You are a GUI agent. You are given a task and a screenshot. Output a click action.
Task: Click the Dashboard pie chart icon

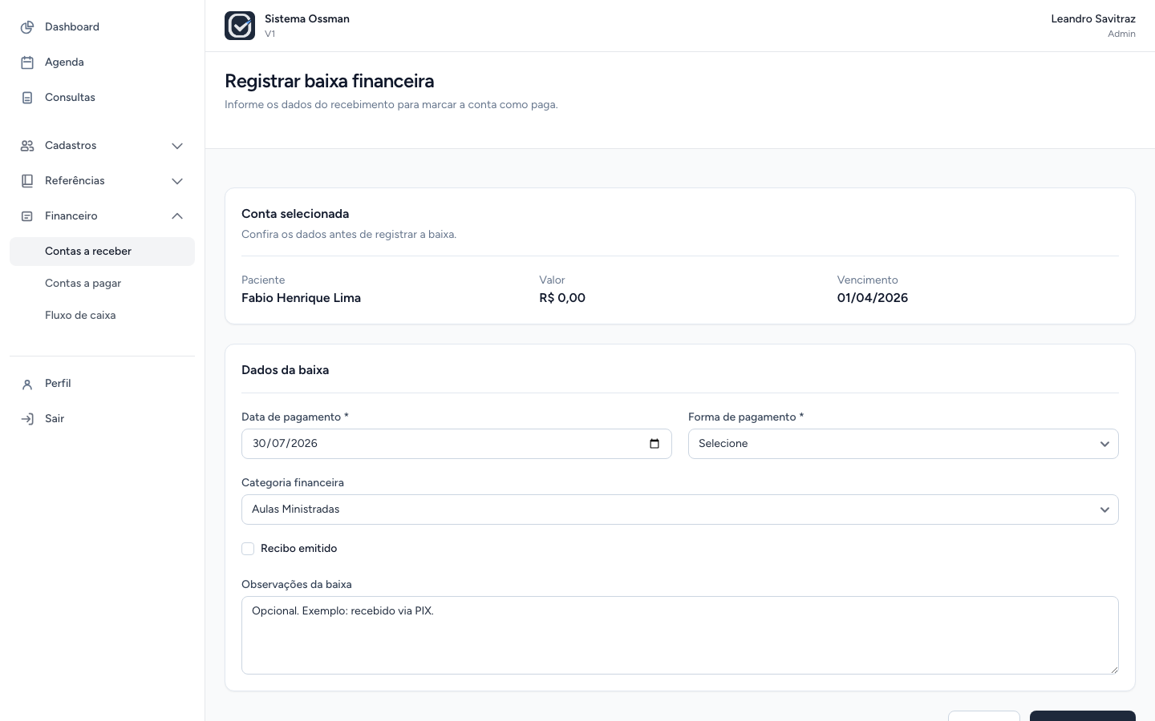(27, 27)
